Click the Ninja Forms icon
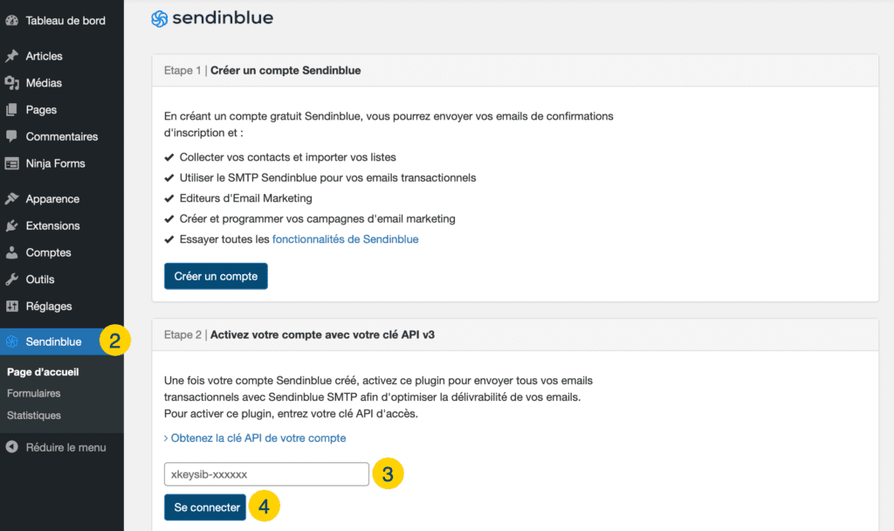This screenshot has height=531, width=894. 12,163
